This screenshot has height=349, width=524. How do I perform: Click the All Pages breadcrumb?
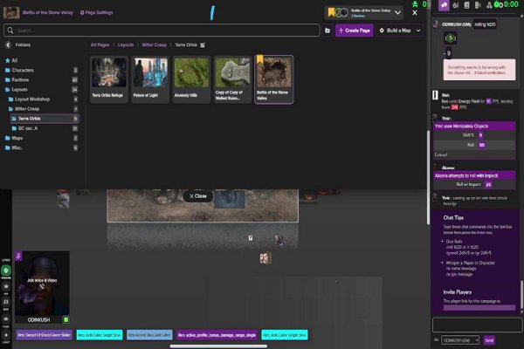pos(102,44)
